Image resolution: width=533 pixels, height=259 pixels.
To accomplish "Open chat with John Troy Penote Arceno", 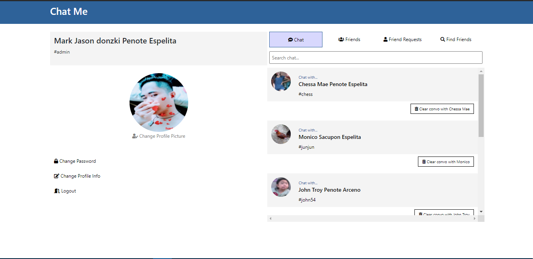I will click(x=329, y=190).
